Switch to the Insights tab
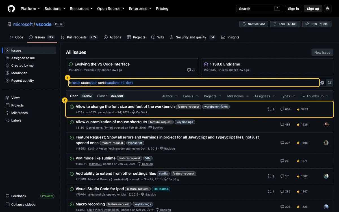339x212 pixels. [230, 37]
